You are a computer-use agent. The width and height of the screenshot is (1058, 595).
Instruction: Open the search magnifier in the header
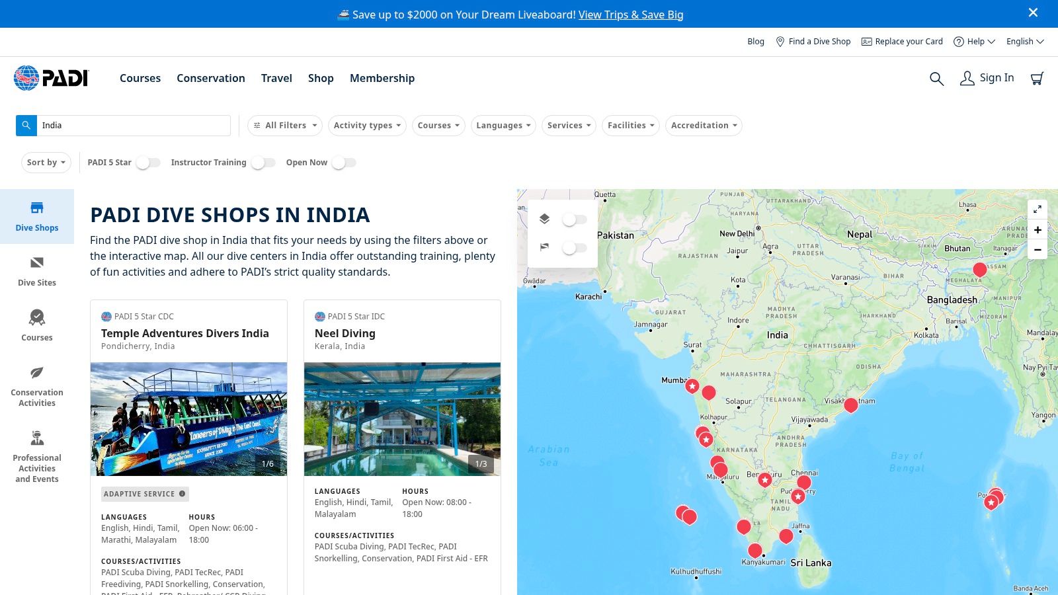tap(936, 78)
